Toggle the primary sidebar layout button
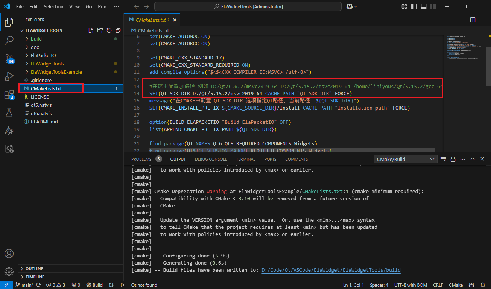 (414, 6)
